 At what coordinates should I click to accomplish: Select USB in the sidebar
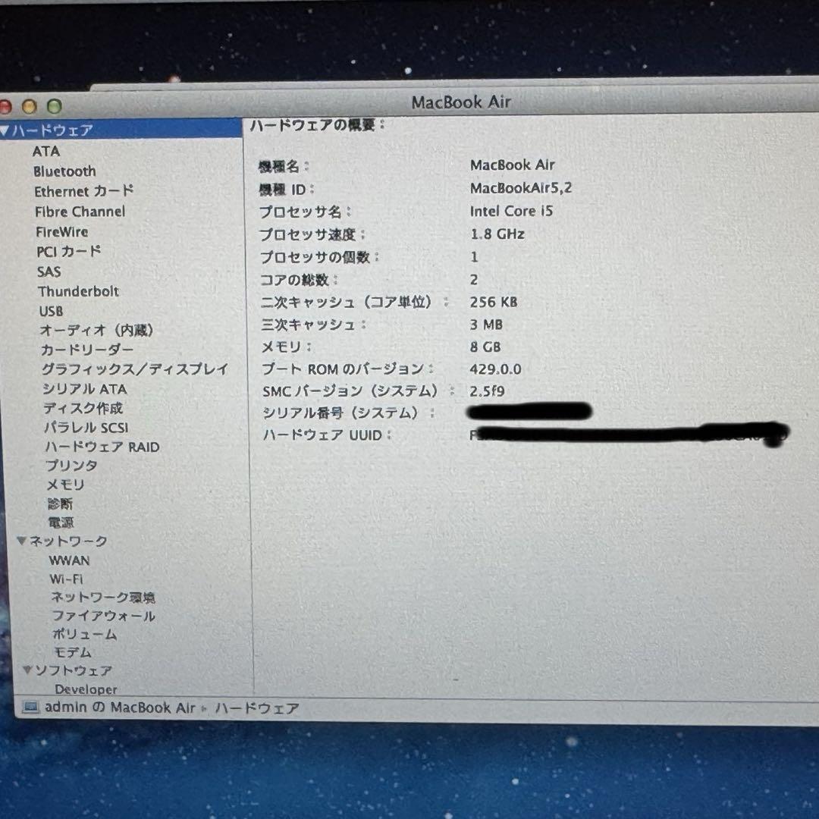(52, 311)
